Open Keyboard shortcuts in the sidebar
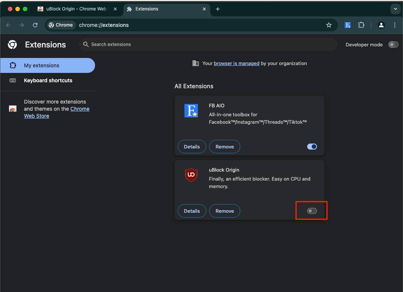Image resolution: width=403 pixels, height=292 pixels. (48, 80)
